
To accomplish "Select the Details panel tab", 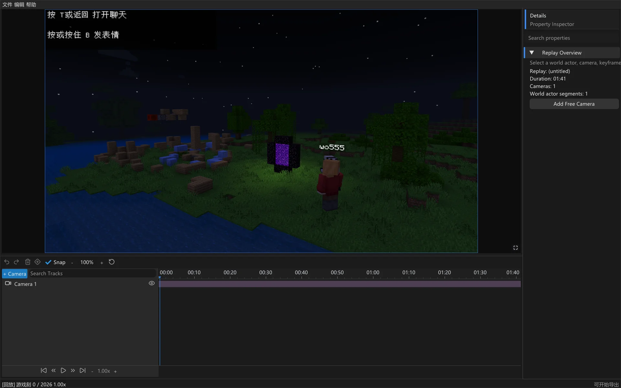I will click(572, 19).
